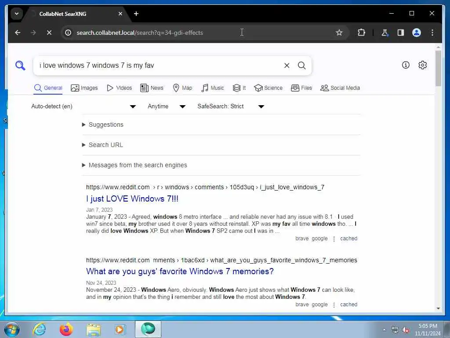Expand the Suggestions section
The image size is (450, 338).
tap(103, 125)
